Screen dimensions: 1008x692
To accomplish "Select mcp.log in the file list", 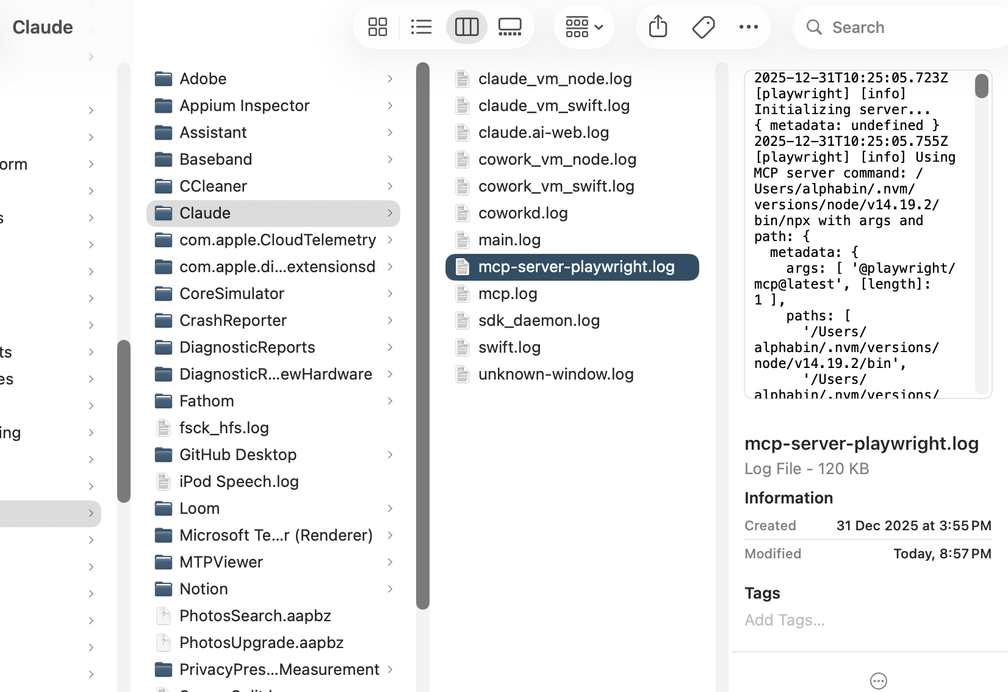I will [x=507, y=294].
